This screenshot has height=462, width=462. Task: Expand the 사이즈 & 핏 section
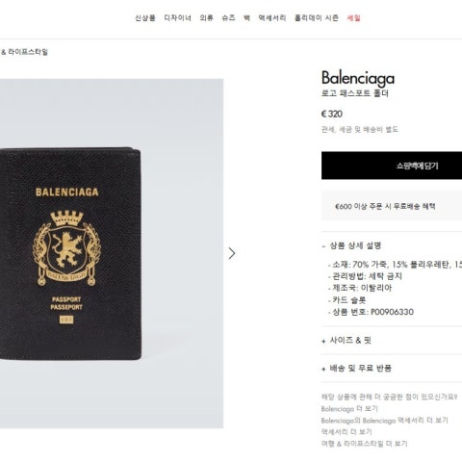pos(346,341)
